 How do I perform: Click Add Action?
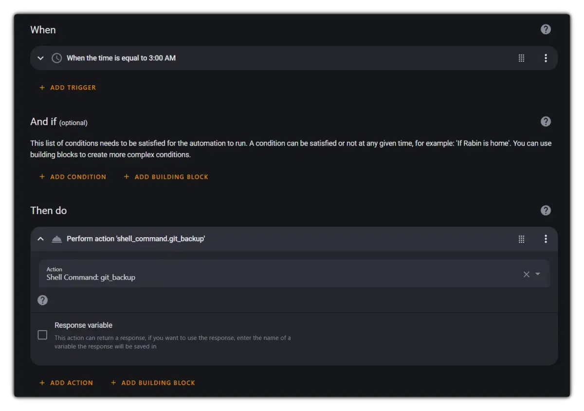coord(66,383)
